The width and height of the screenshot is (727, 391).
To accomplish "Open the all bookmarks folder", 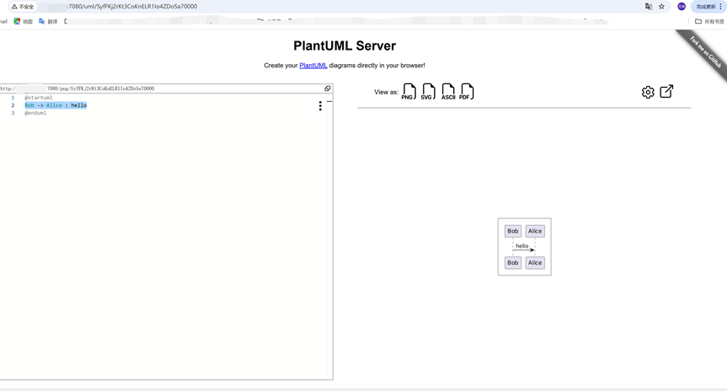I will (709, 21).
